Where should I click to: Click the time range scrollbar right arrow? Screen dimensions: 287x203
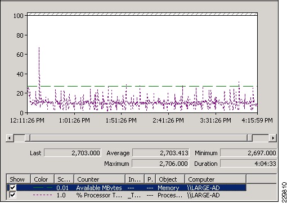(x=273, y=138)
